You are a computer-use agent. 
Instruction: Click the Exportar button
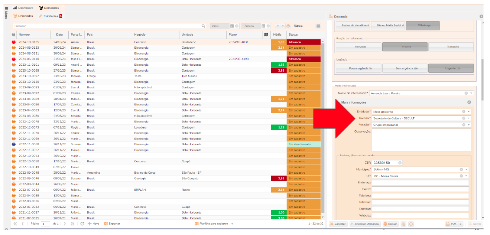(x=112, y=224)
